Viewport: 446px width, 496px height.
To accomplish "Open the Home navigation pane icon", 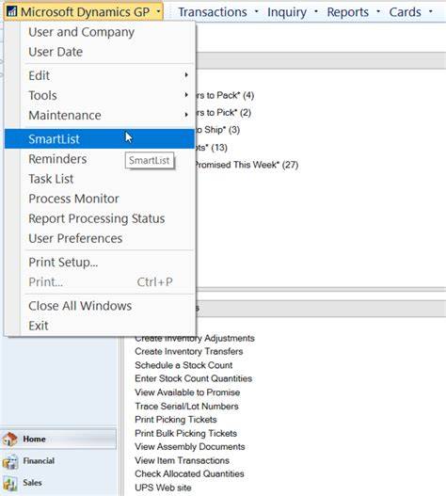I will [x=10, y=440].
